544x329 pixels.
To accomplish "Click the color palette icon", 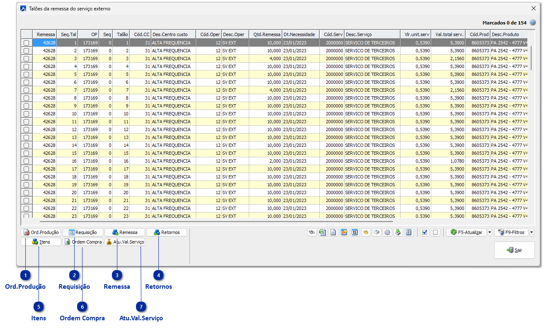I will pyautogui.click(x=366, y=232).
